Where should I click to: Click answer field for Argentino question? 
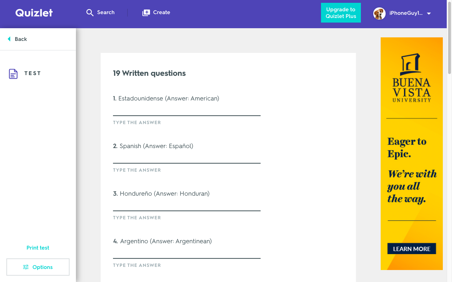pyautogui.click(x=187, y=253)
